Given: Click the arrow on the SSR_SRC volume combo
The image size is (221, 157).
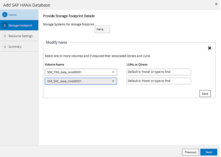Looking at the screenshot, I should tap(113, 81).
